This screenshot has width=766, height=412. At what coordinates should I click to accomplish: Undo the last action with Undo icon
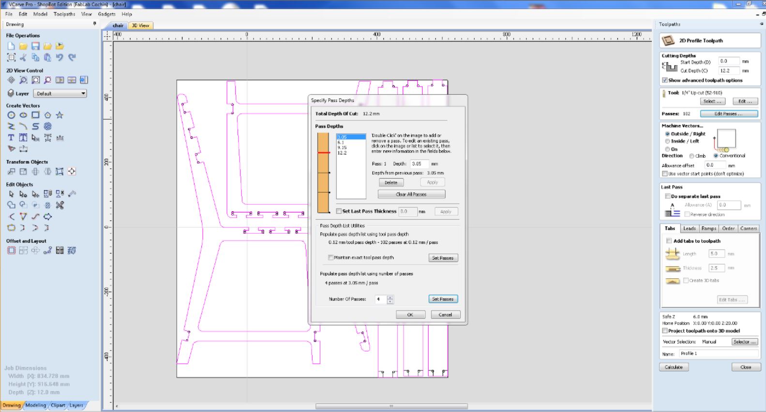(60, 57)
